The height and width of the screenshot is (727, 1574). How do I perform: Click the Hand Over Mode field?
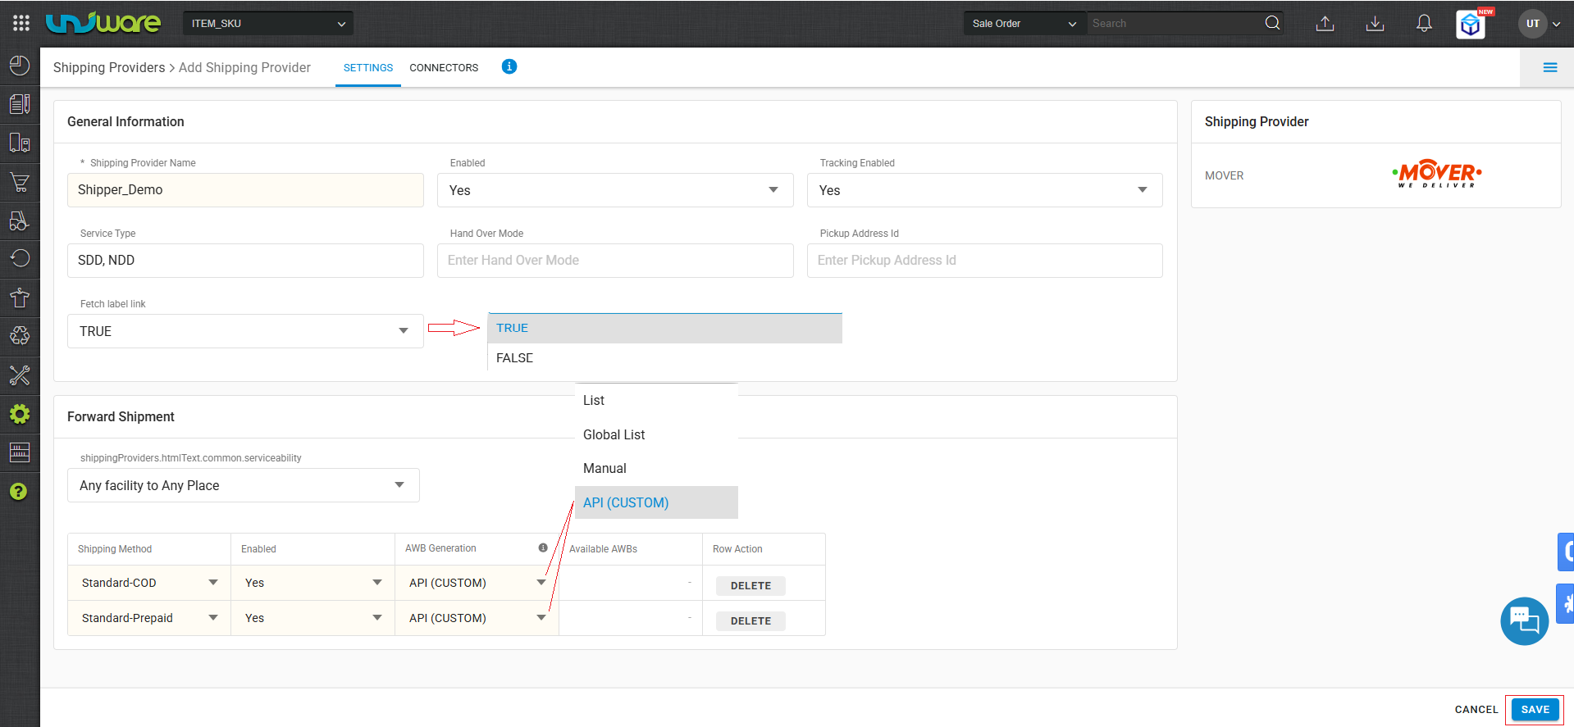615,261
